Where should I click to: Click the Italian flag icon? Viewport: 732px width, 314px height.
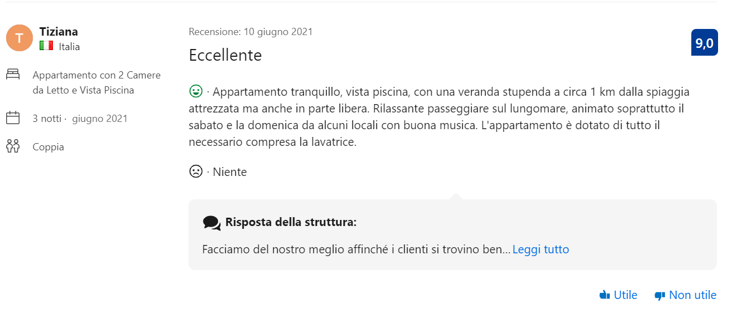46,46
